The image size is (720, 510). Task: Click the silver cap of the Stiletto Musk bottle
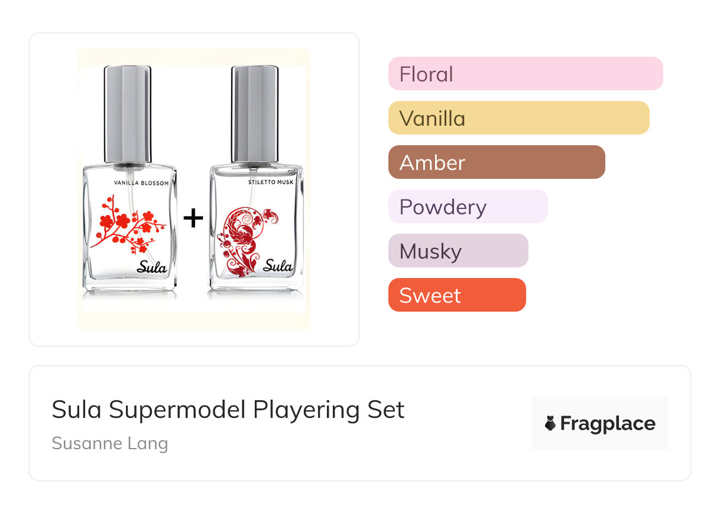click(x=255, y=112)
